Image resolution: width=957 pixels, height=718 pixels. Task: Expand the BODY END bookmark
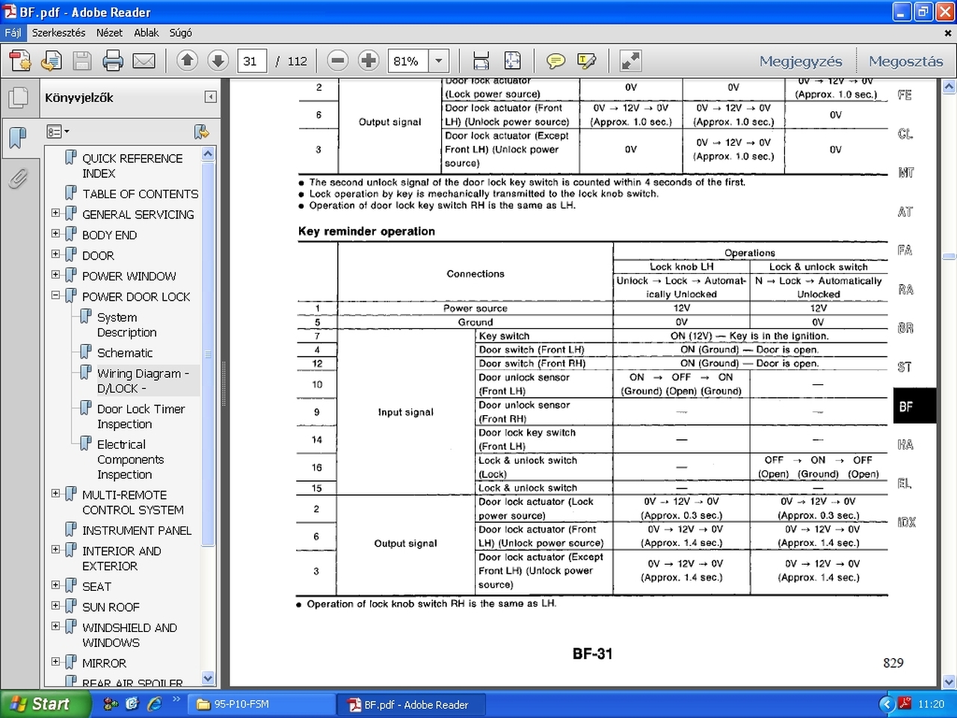(55, 234)
